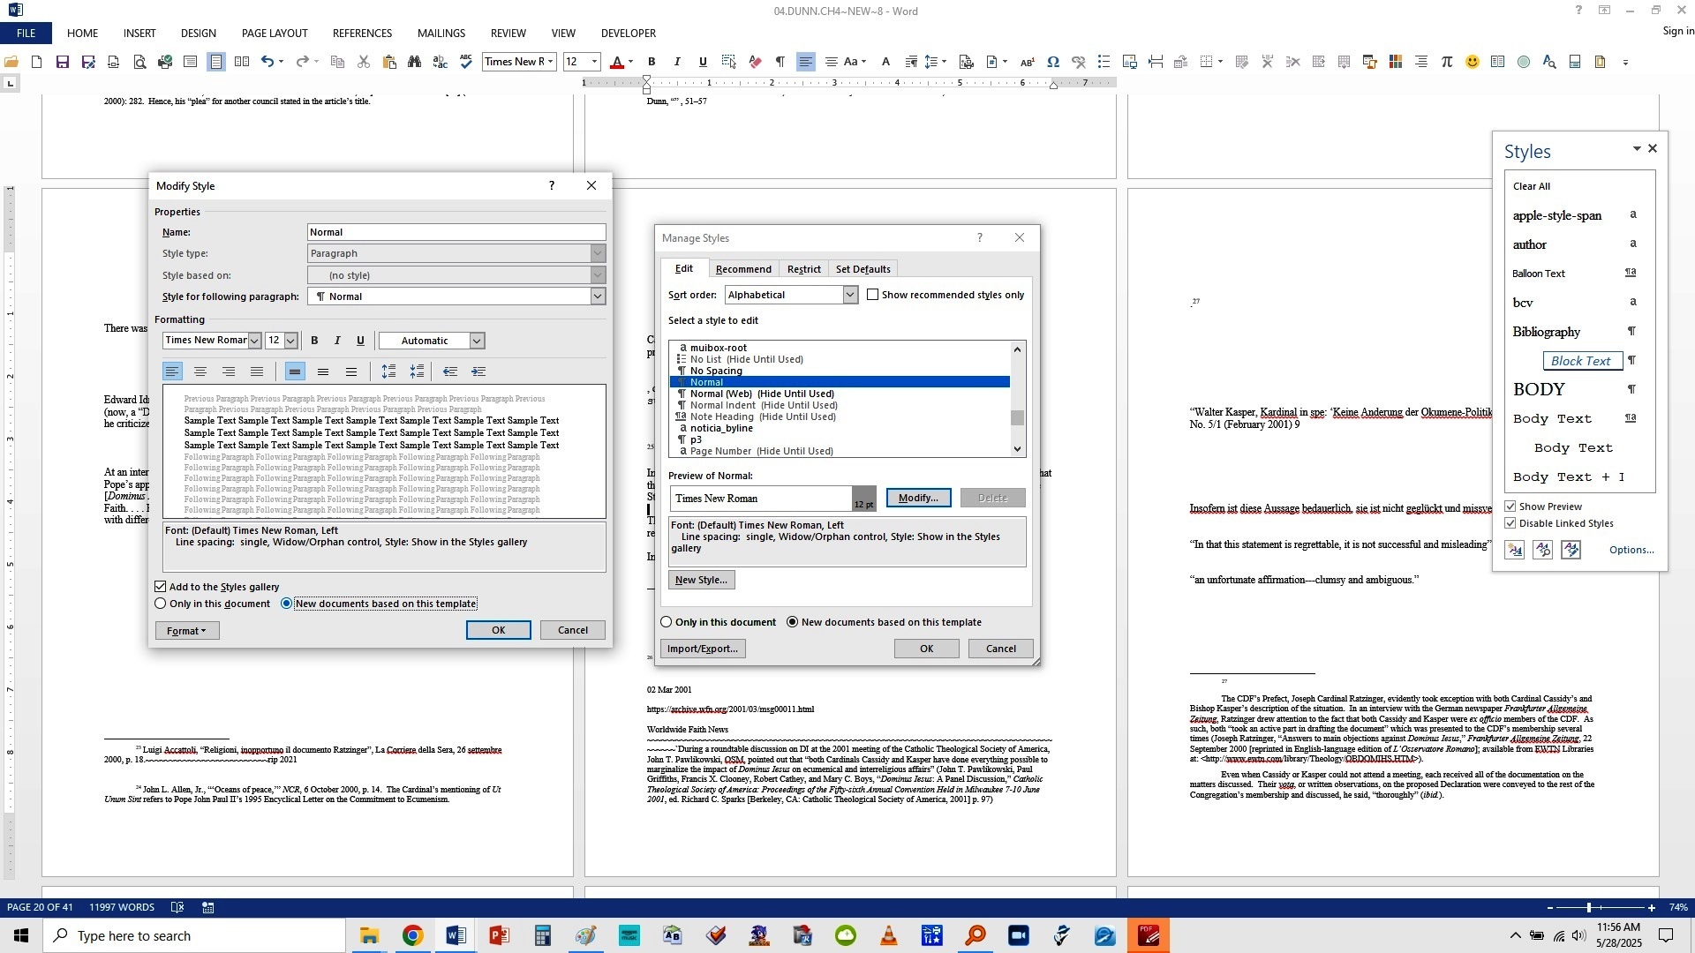Click the New Style icon in Styles pane

(1515, 550)
